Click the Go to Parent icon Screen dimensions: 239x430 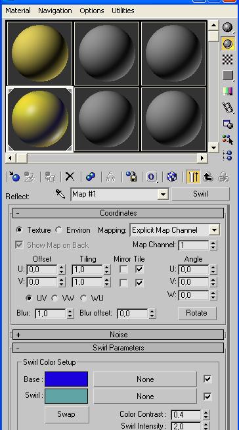[208, 177]
